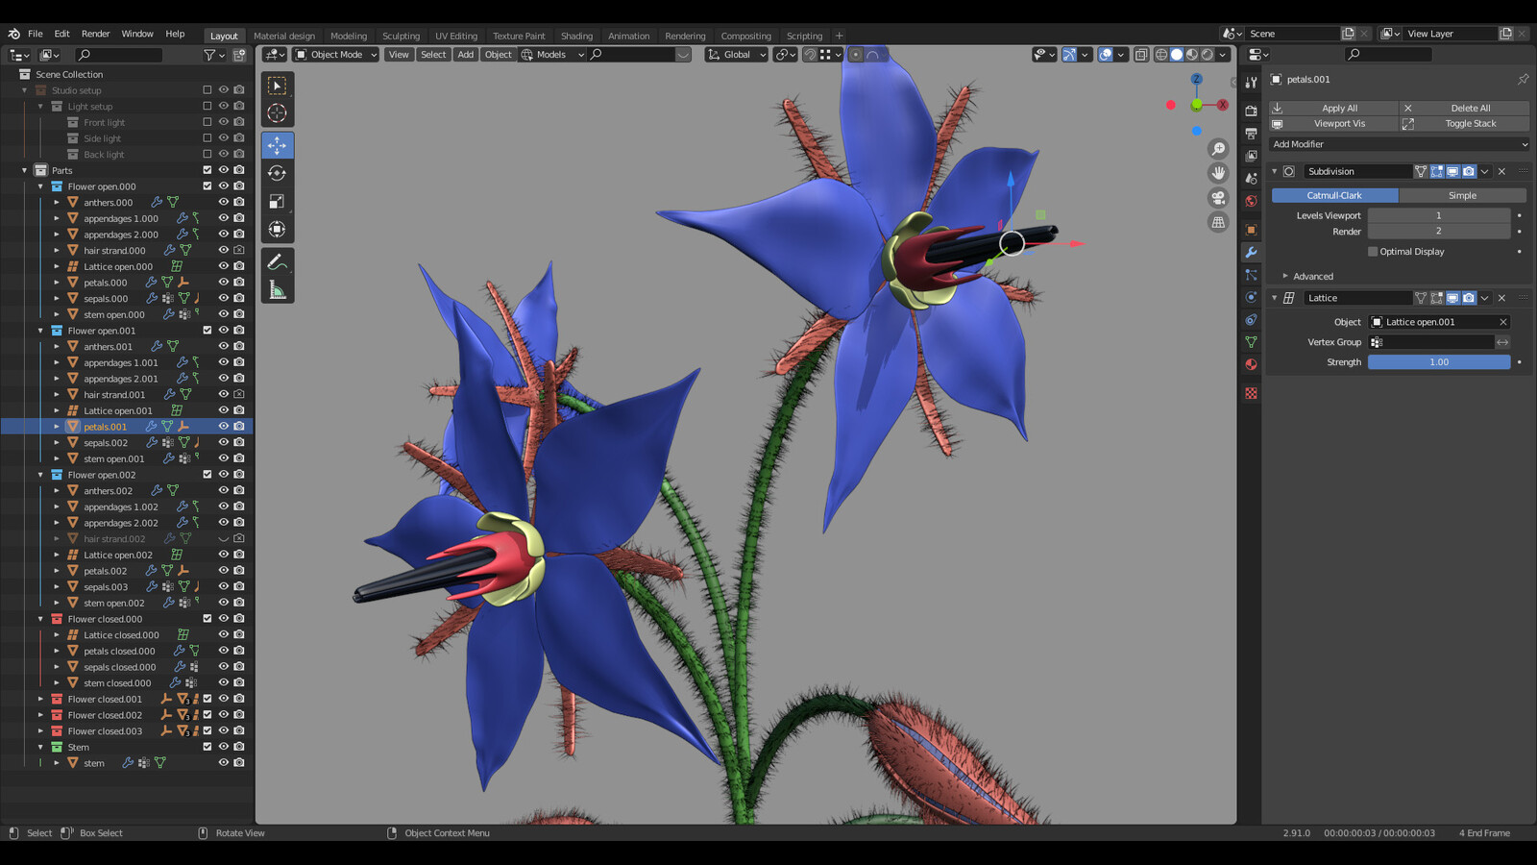
Task: Enable the Optimal Display checkbox
Action: point(1373,252)
